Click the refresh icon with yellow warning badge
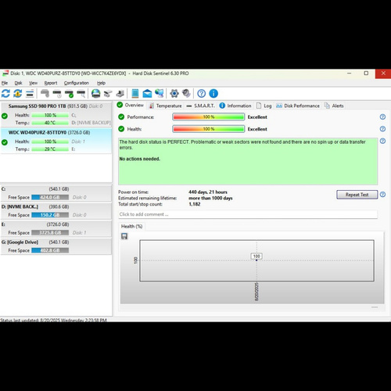Viewport: 391px width, 391px height. click(18, 93)
